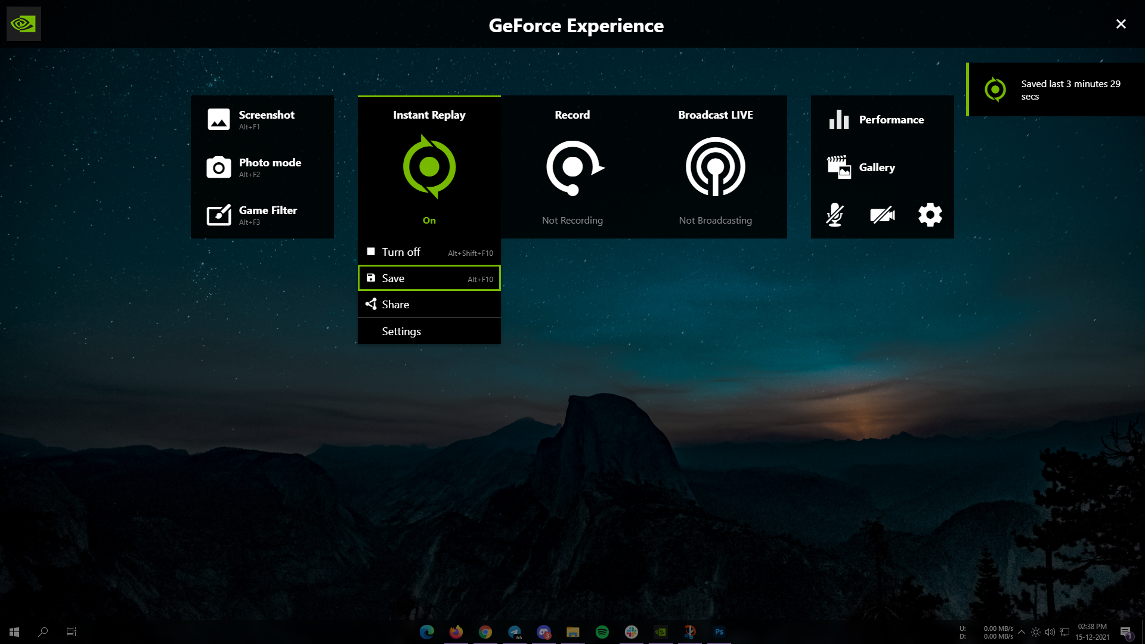Launch Photoshop from the taskbar
1145x644 pixels.
point(719,632)
